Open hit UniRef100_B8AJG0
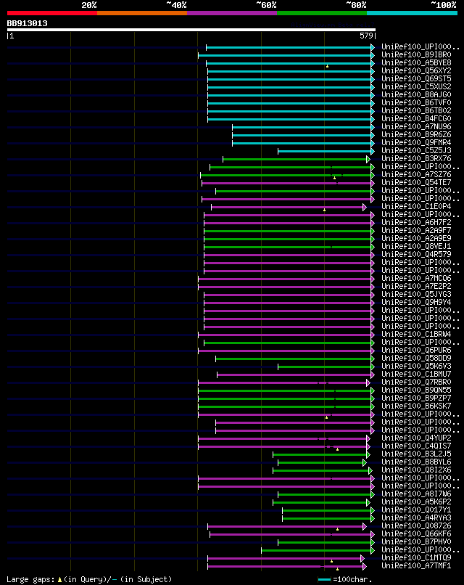 pyautogui.click(x=416, y=95)
